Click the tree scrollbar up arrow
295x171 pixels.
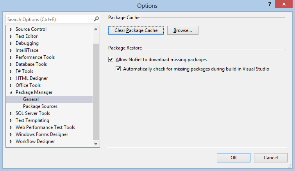pyautogui.click(x=97, y=29)
